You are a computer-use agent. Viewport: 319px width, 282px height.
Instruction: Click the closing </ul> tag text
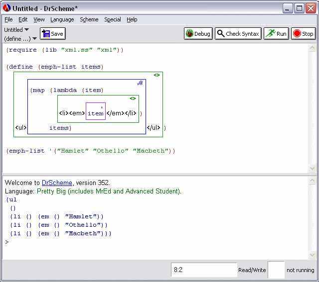tap(154, 128)
